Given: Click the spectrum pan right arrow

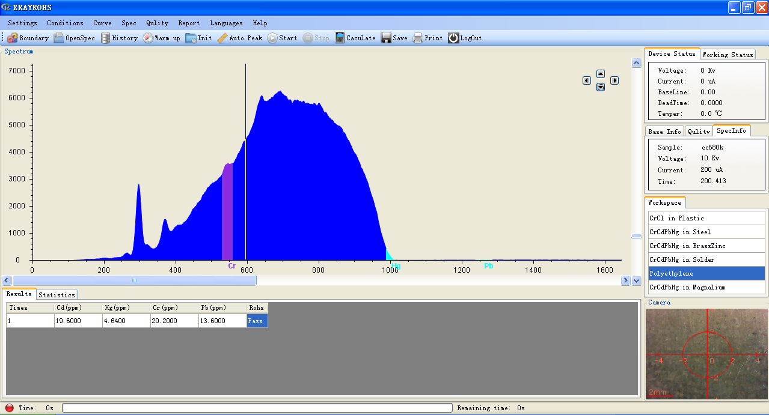Looking at the screenshot, I should [x=614, y=80].
